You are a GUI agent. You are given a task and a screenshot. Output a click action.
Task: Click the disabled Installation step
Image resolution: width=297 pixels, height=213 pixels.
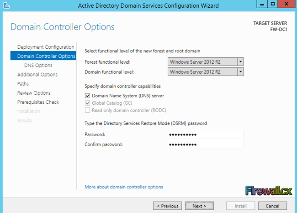point(29,112)
